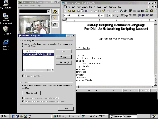The width and height of the screenshot is (158, 119).
Task: Toggle Bold formatting in Word
Action: pyautogui.click(x=110, y=16)
